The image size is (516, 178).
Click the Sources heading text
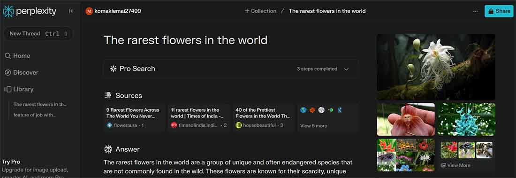click(x=129, y=96)
